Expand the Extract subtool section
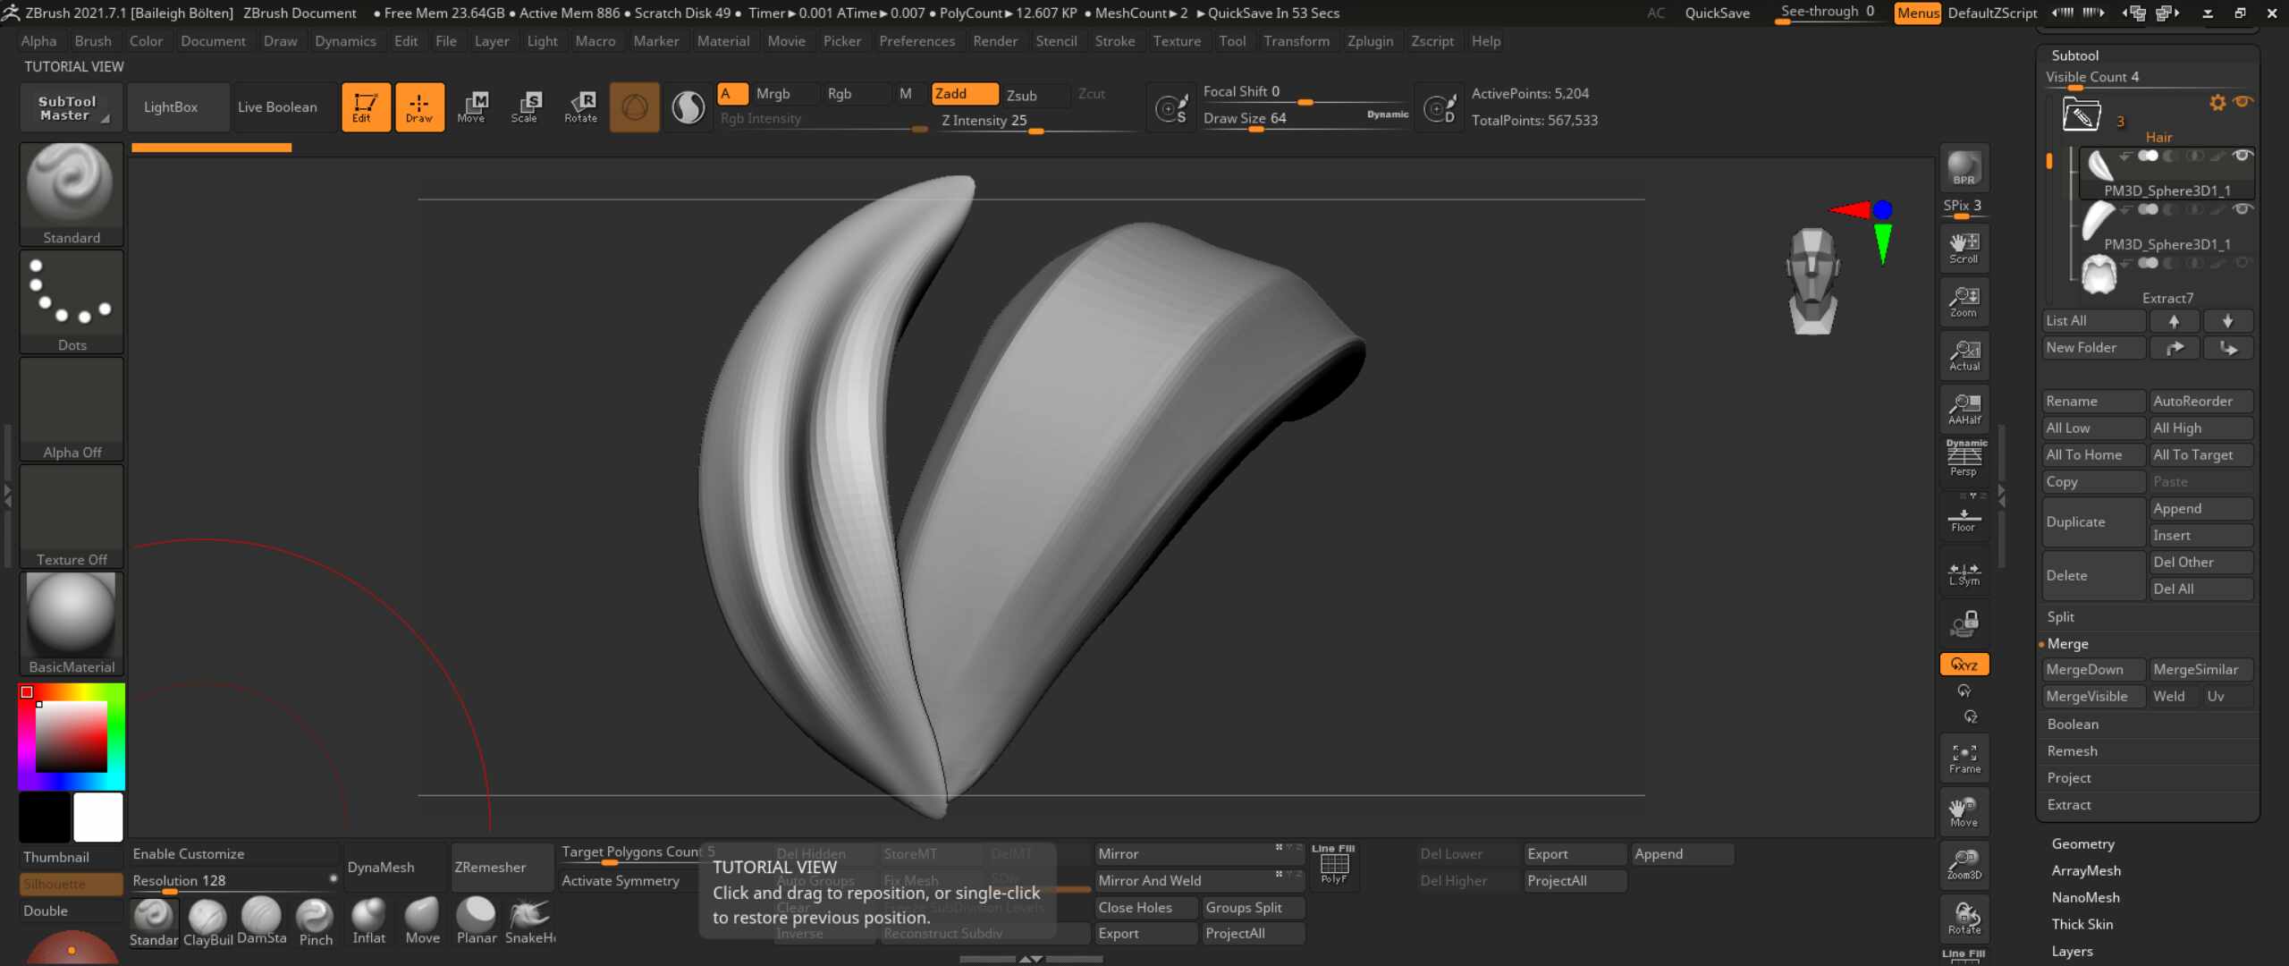Image resolution: width=2289 pixels, height=966 pixels. [2068, 804]
